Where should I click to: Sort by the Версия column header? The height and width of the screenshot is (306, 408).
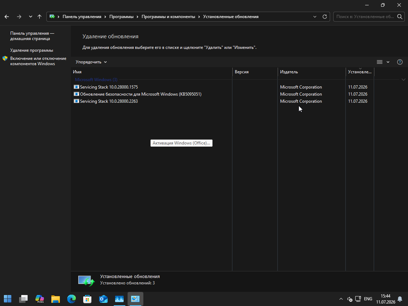point(255,72)
